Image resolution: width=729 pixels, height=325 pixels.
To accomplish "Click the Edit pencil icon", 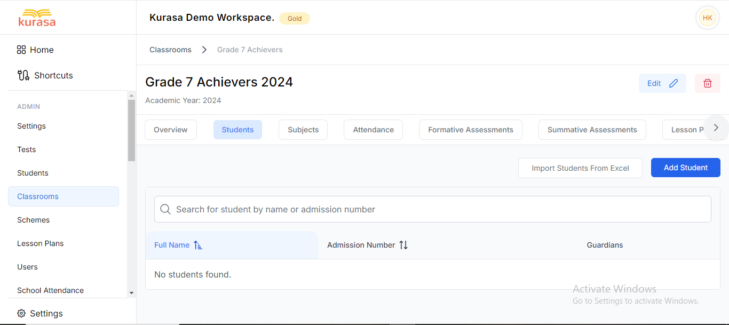I will [673, 83].
